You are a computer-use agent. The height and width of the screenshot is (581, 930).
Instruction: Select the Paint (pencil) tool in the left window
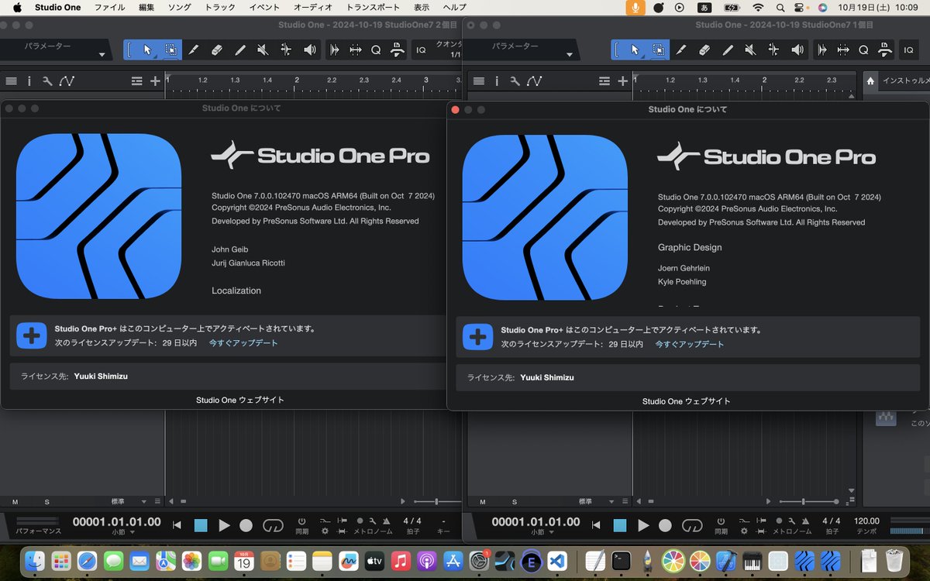pyautogui.click(x=240, y=50)
